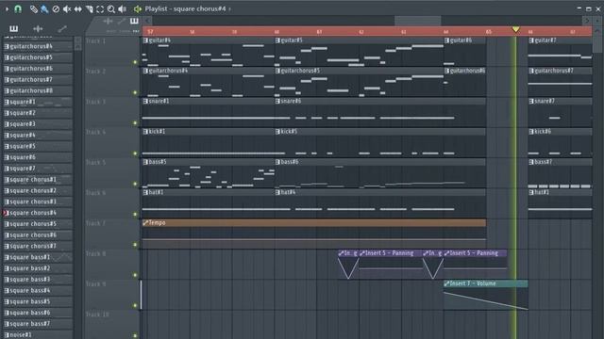Open the pattern selector arrow after the title

coord(230,8)
